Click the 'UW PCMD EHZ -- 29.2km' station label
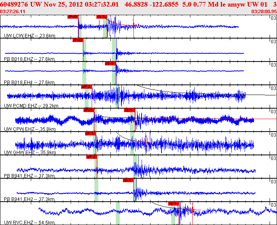 (31, 106)
